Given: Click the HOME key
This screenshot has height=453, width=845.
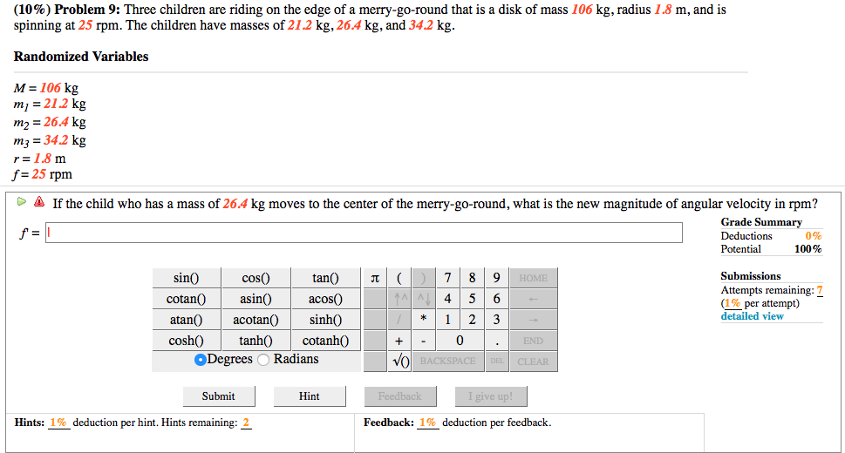Looking at the screenshot, I should 534,278.
